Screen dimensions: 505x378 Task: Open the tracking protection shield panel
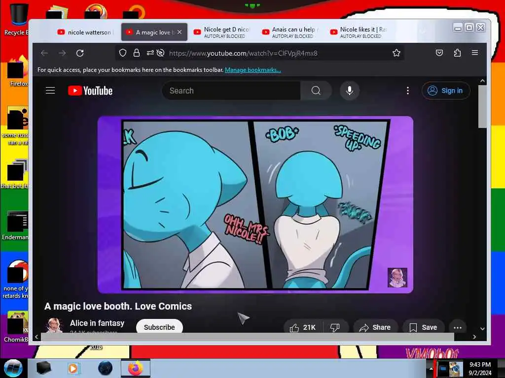123,53
